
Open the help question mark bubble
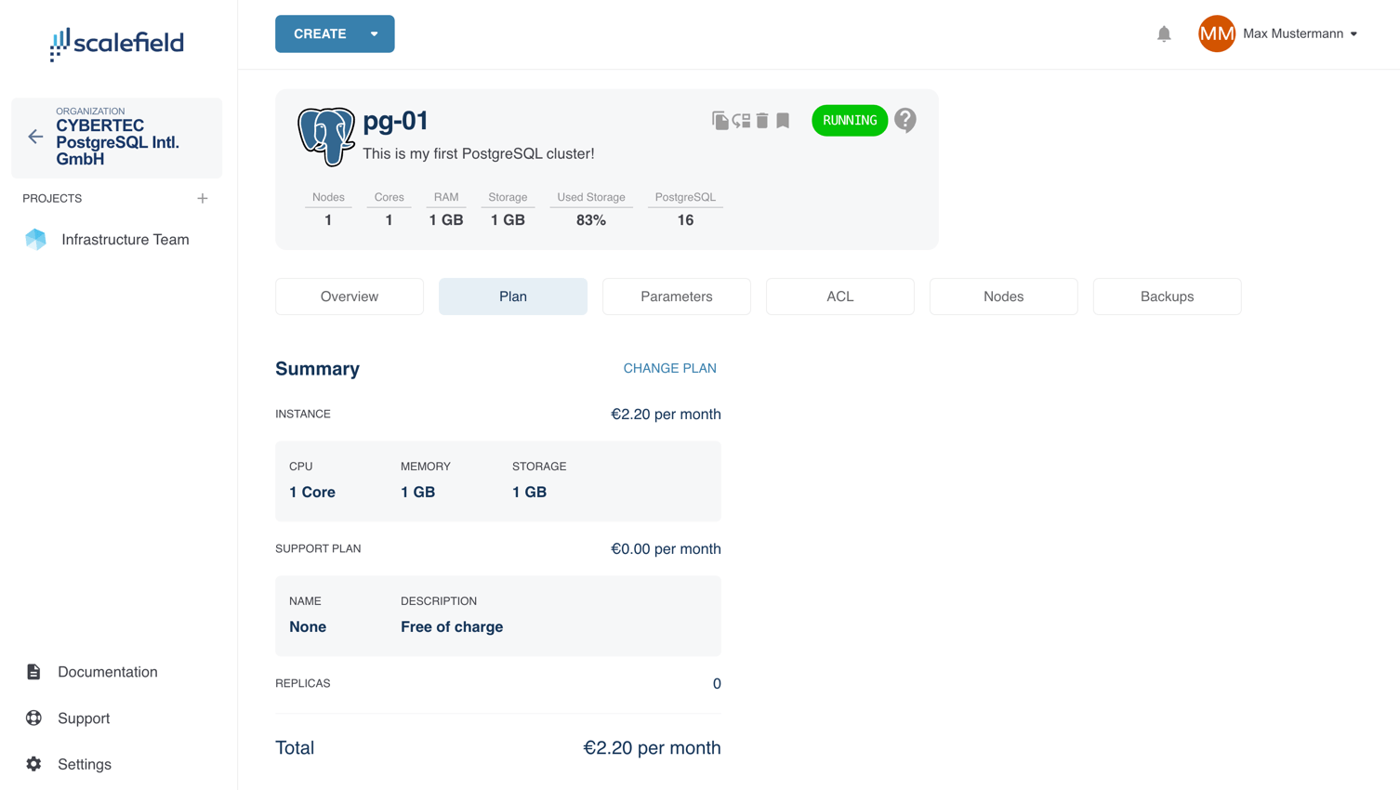point(905,121)
